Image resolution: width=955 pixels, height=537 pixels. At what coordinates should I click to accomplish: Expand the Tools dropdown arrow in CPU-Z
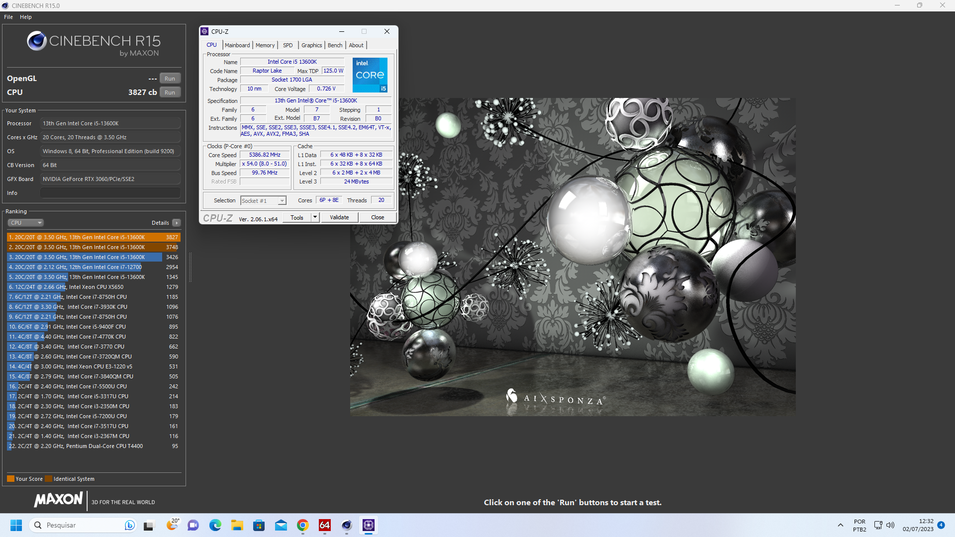[315, 217]
